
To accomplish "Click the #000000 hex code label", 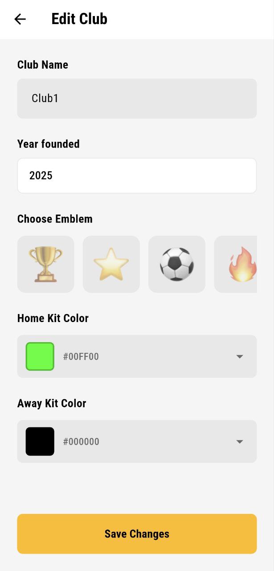I will click(81, 442).
